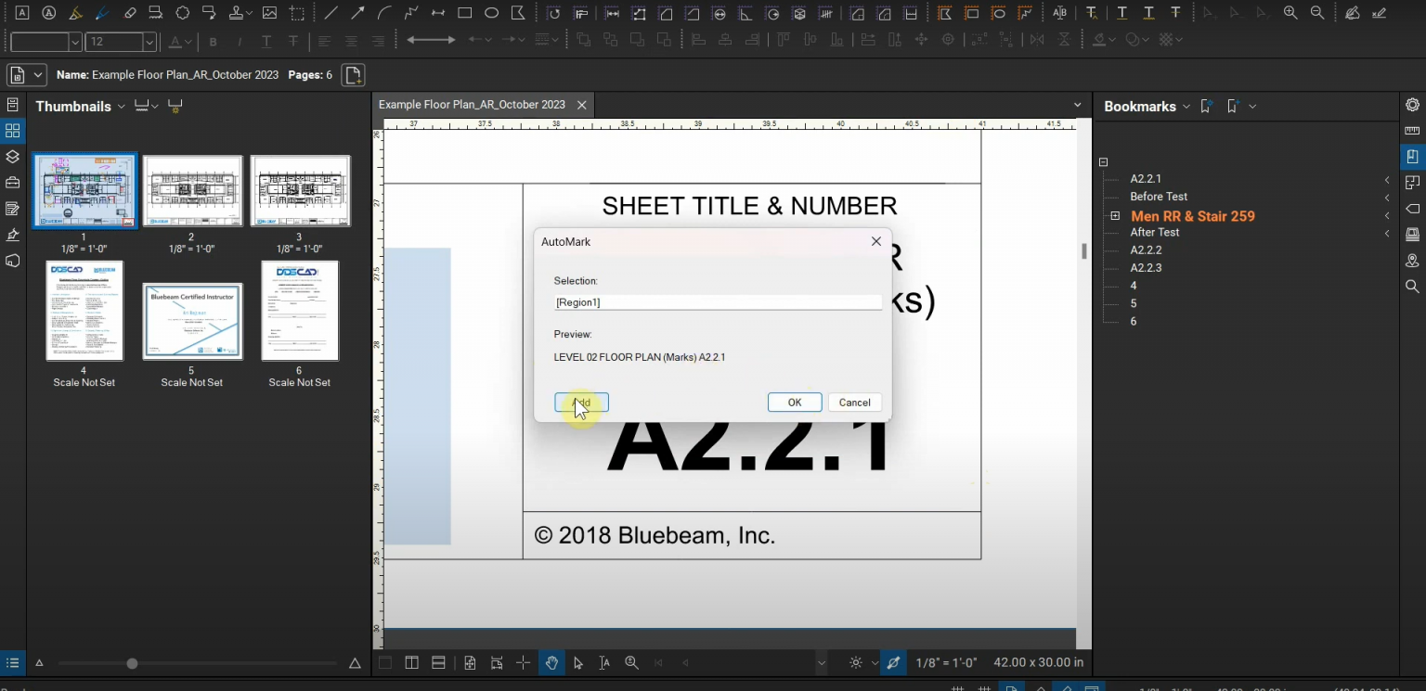Select the Eraser tool
The width and height of the screenshot is (1426, 691).
(x=130, y=13)
